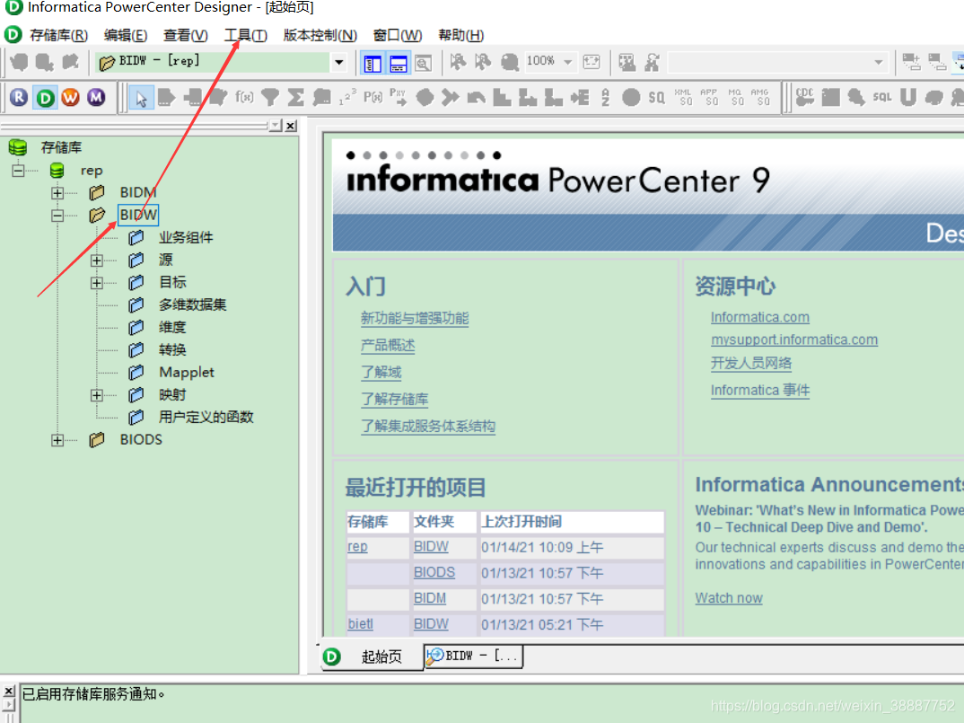Click the repository database icon at tree root
The width and height of the screenshot is (964, 723).
pos(18,147)
